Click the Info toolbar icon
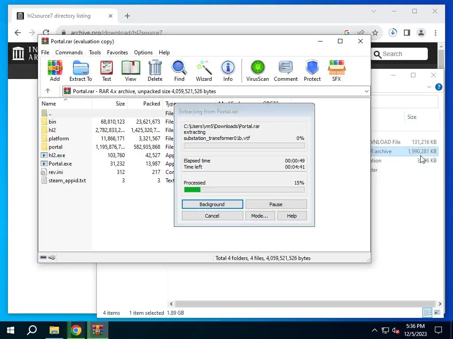The image size is (453, 339). 228,71
